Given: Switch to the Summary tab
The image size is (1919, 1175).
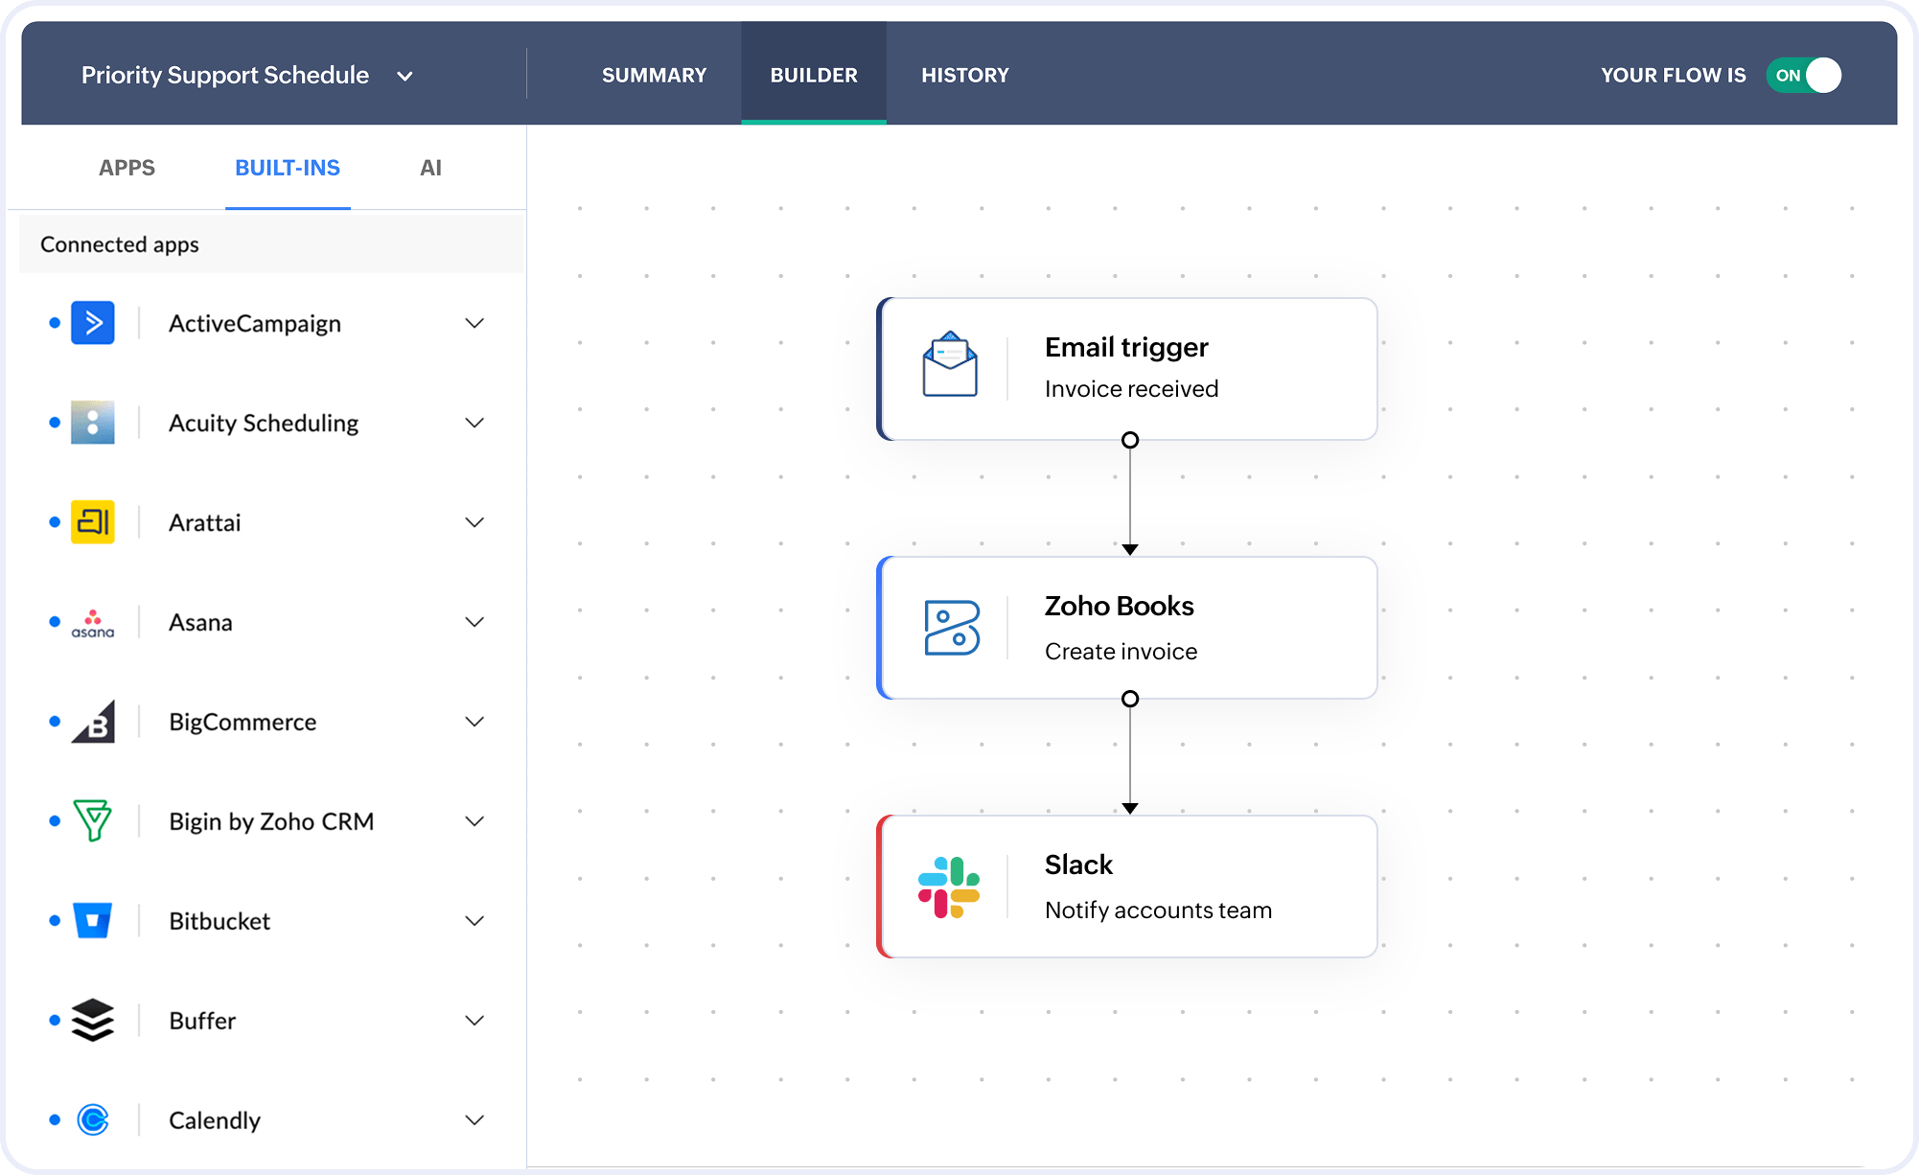Looking at the screenshot, I should [x=655, y=75].
